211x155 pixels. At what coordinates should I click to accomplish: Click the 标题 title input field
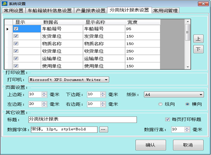coord(83,120)
